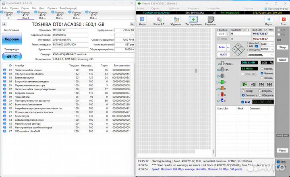Viewport: 290px width, 177px height.
Task: Go to next disk arrow in CrystalDiskInfo
Action: [x=132, y=25]
